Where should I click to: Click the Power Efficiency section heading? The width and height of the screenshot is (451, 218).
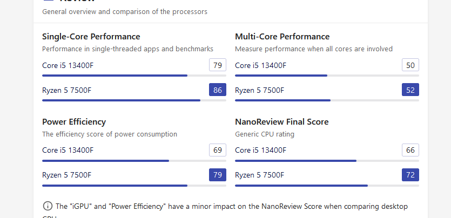coord(74,122)
